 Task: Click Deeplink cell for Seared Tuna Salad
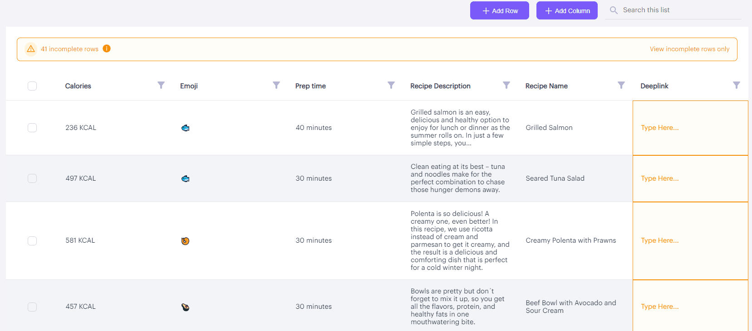[690, 179]
